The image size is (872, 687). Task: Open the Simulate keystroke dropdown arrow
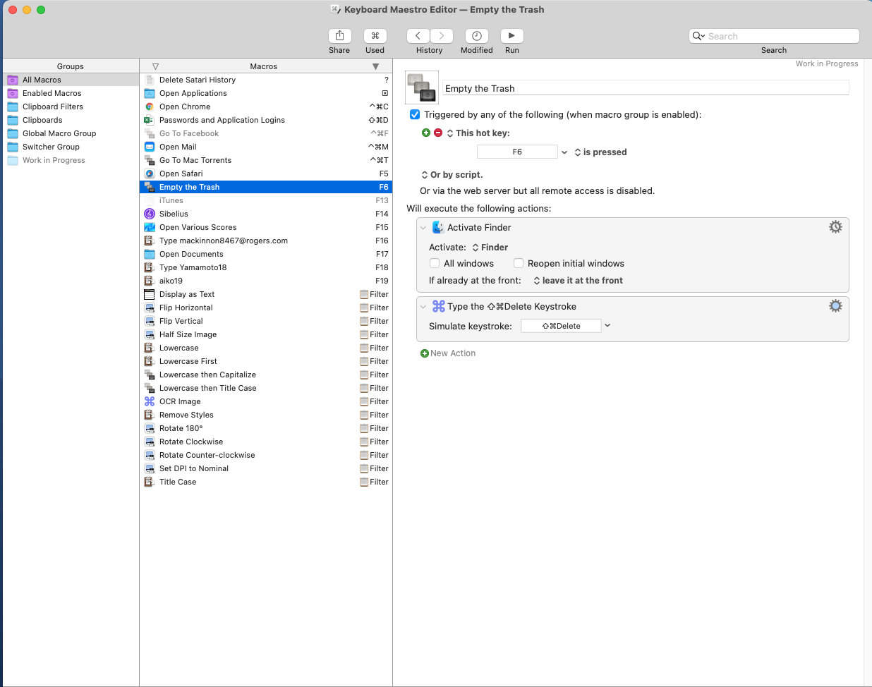(607, 326)
